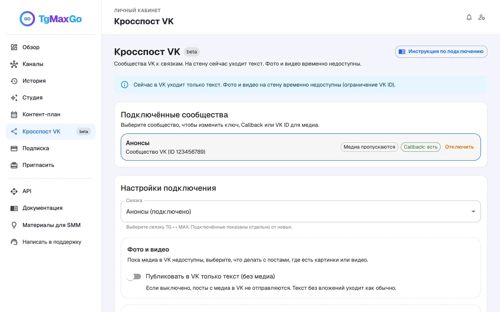Open the Анонсы (подключено) combo box
This screenshot has width=500, height=312.
tap(301, 212)
